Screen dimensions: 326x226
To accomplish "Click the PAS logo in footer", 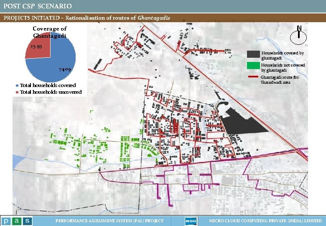I will pos(16,221).
